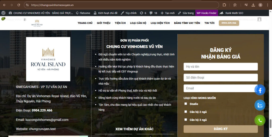Check the Studio checkbox

click(x=186, y=104)
